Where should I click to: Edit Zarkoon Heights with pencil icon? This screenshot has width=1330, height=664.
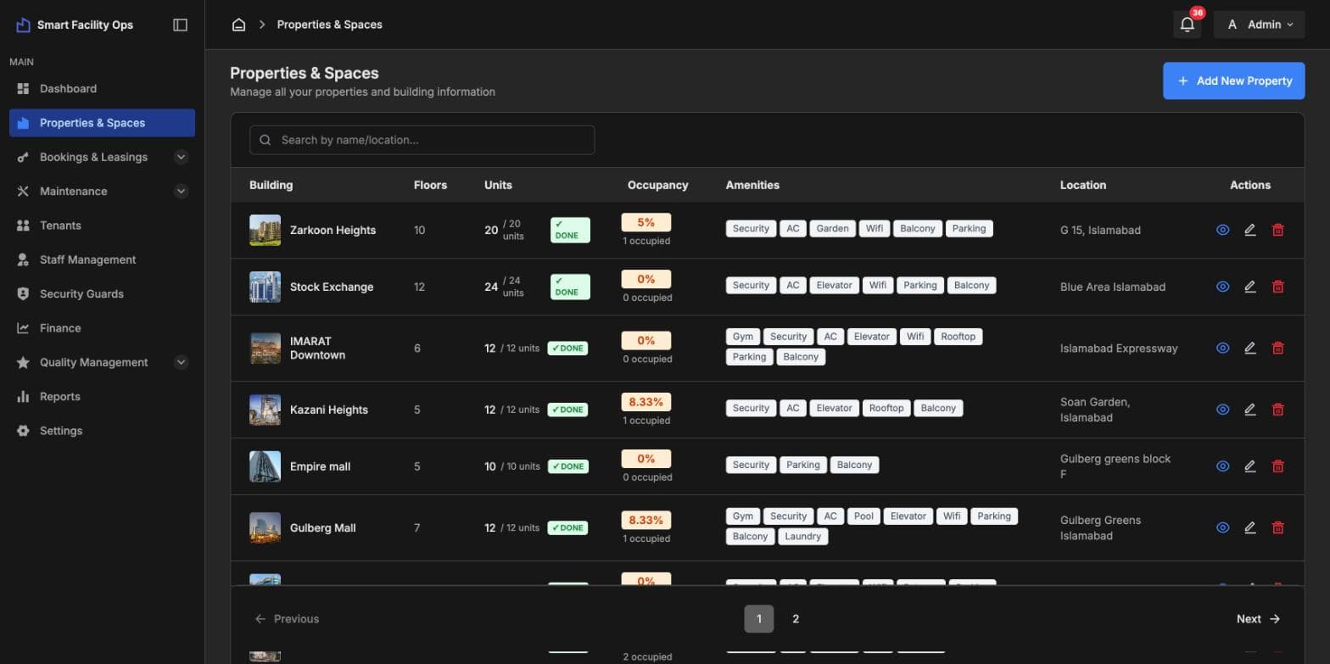(x=1249, y=230)
